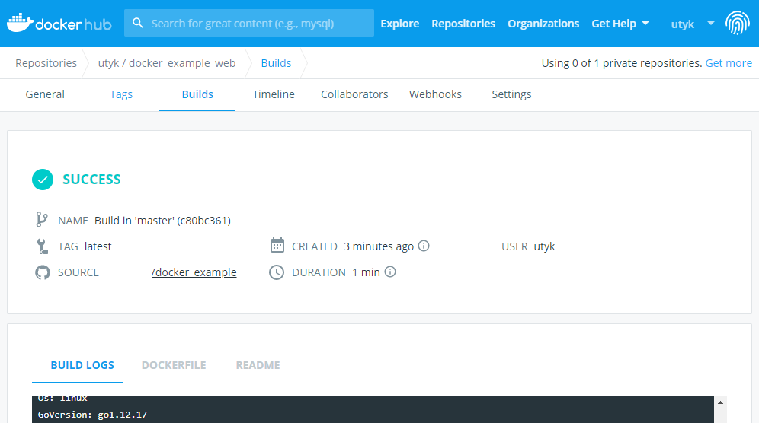Screen dimensions: 759x423
Task: Open the Collaborators tab
Action: 354,94
